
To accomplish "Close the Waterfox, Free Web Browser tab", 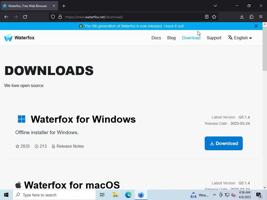I will [54, 6].
